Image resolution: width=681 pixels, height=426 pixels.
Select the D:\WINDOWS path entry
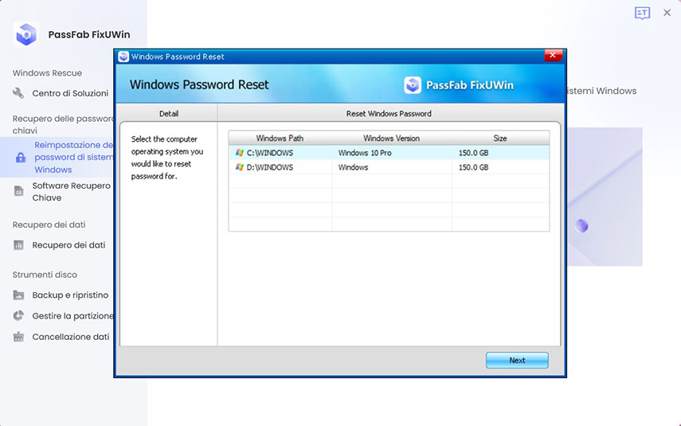tap(270, 167)
